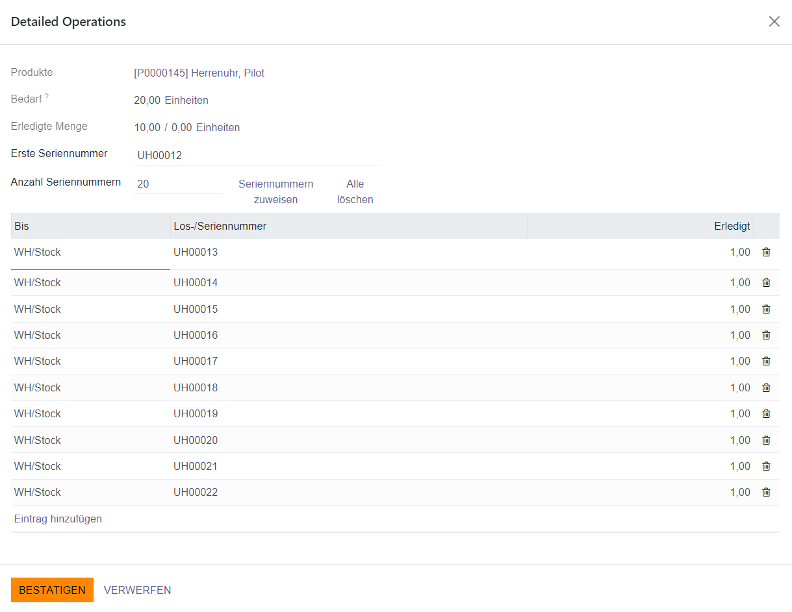Add a new line via Eintrag hinzufügen
This screenshot has height=612, width=792.
pos(58,519)
